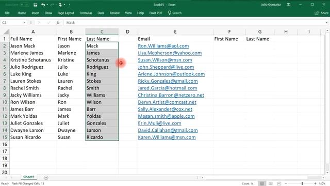Switch to Page Layout view icon
Image resolution: width=330 pixels, height=186 pixels.
pyautogui.click(x=271, y=183)
